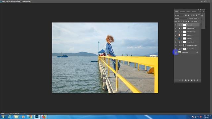The image size is (212, 119).
Task: Open Internet Explorer from the taskbar
Action: [x=10, y=117]
